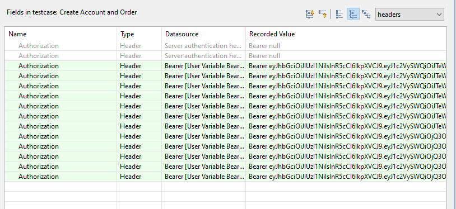The image size is (456, 209).
Task: Expand all rows with the expand-all tree icon
Action: (x=310, y=14)
